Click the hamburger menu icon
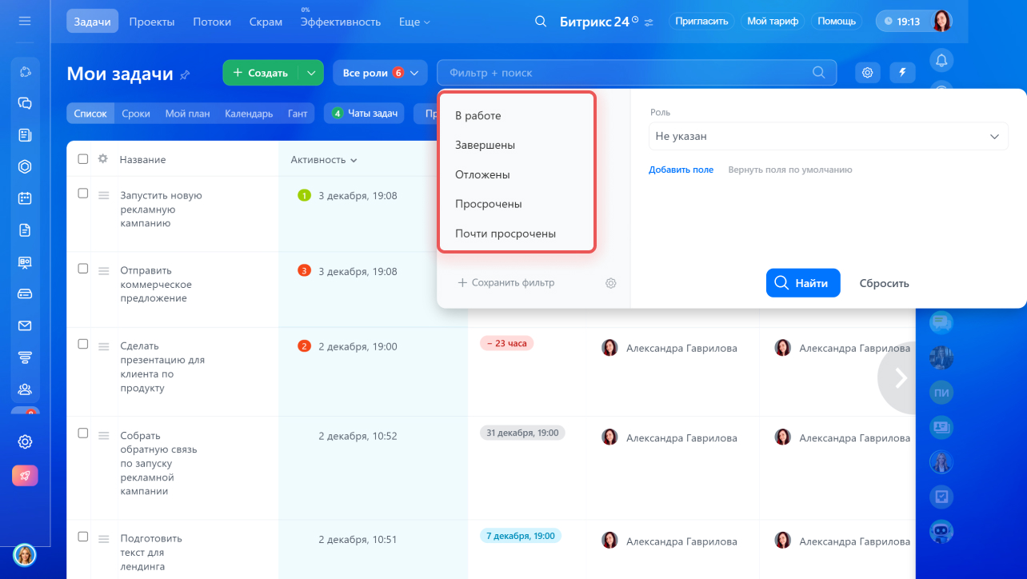The height and width of the screenshot is (579, 1027). (x=25, y=21)
